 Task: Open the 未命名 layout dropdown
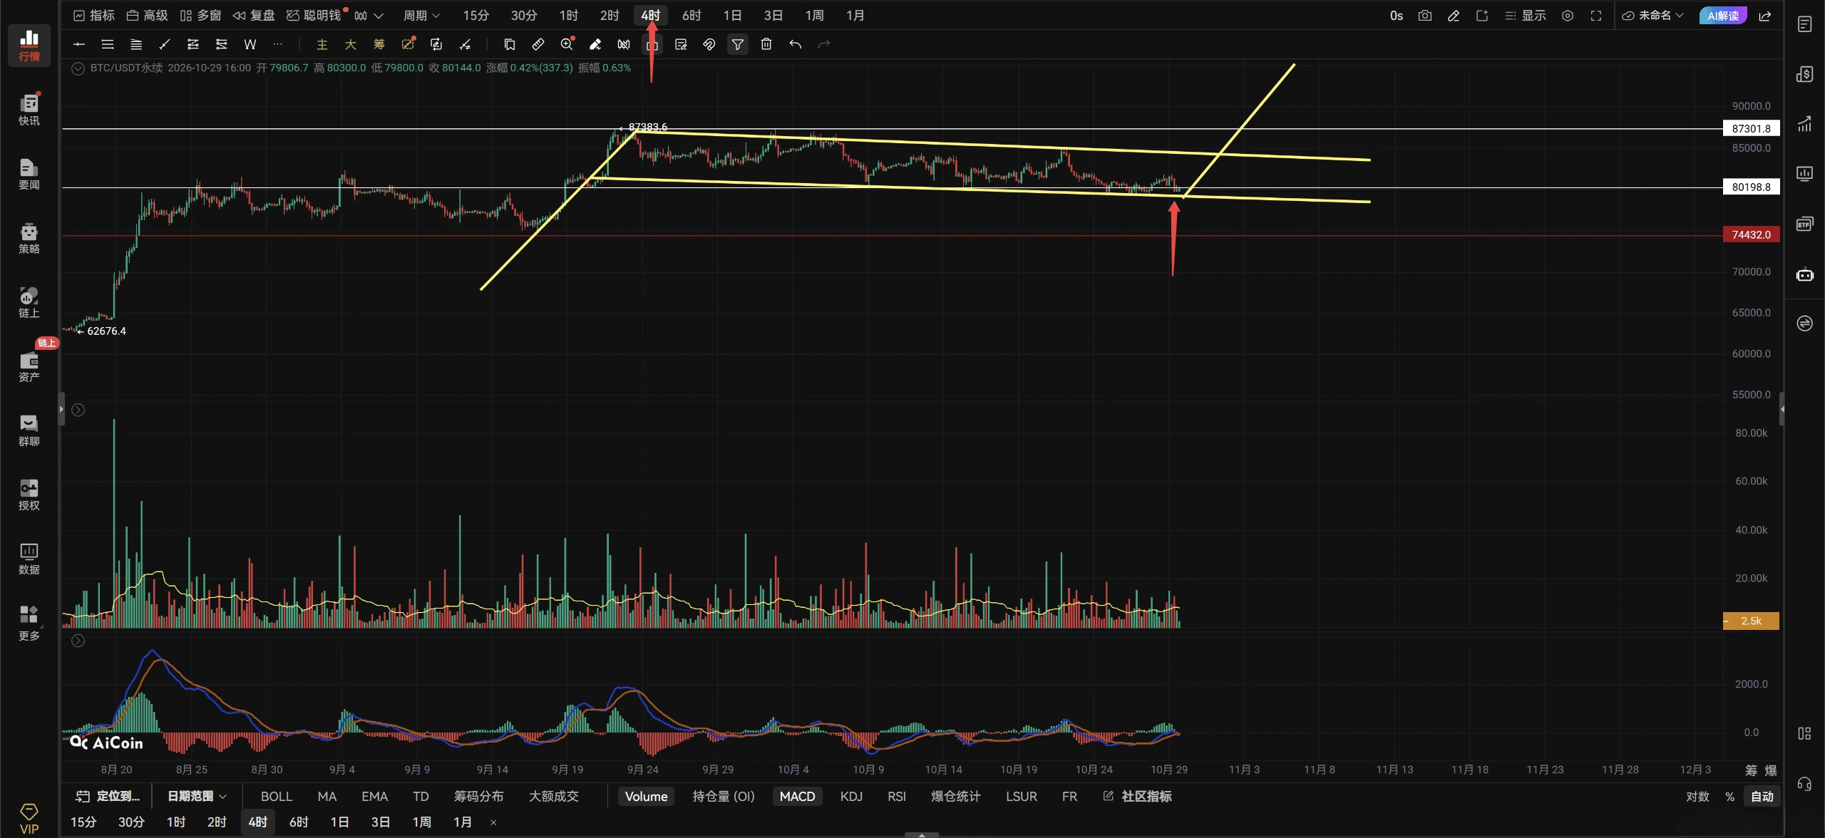[x=1653, y=16]
